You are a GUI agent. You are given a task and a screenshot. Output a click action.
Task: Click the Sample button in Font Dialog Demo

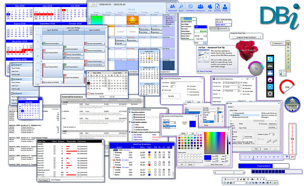pos(171,96)
